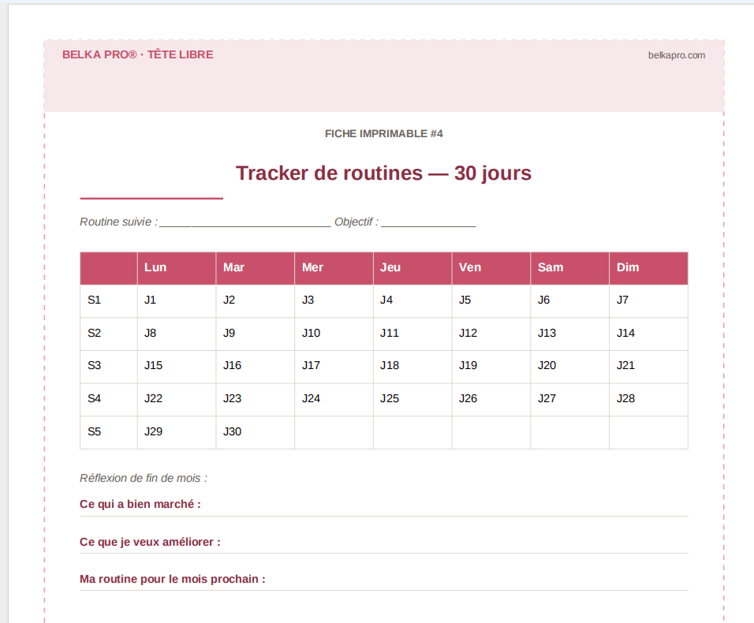This screenshot has height=623, width=754.
Task: Click the FICHE IMPRIMABLE #4 label
Action: pyautogui.click(x=383, y=133)
